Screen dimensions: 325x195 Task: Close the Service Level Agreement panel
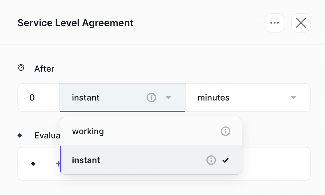point(301,23)
